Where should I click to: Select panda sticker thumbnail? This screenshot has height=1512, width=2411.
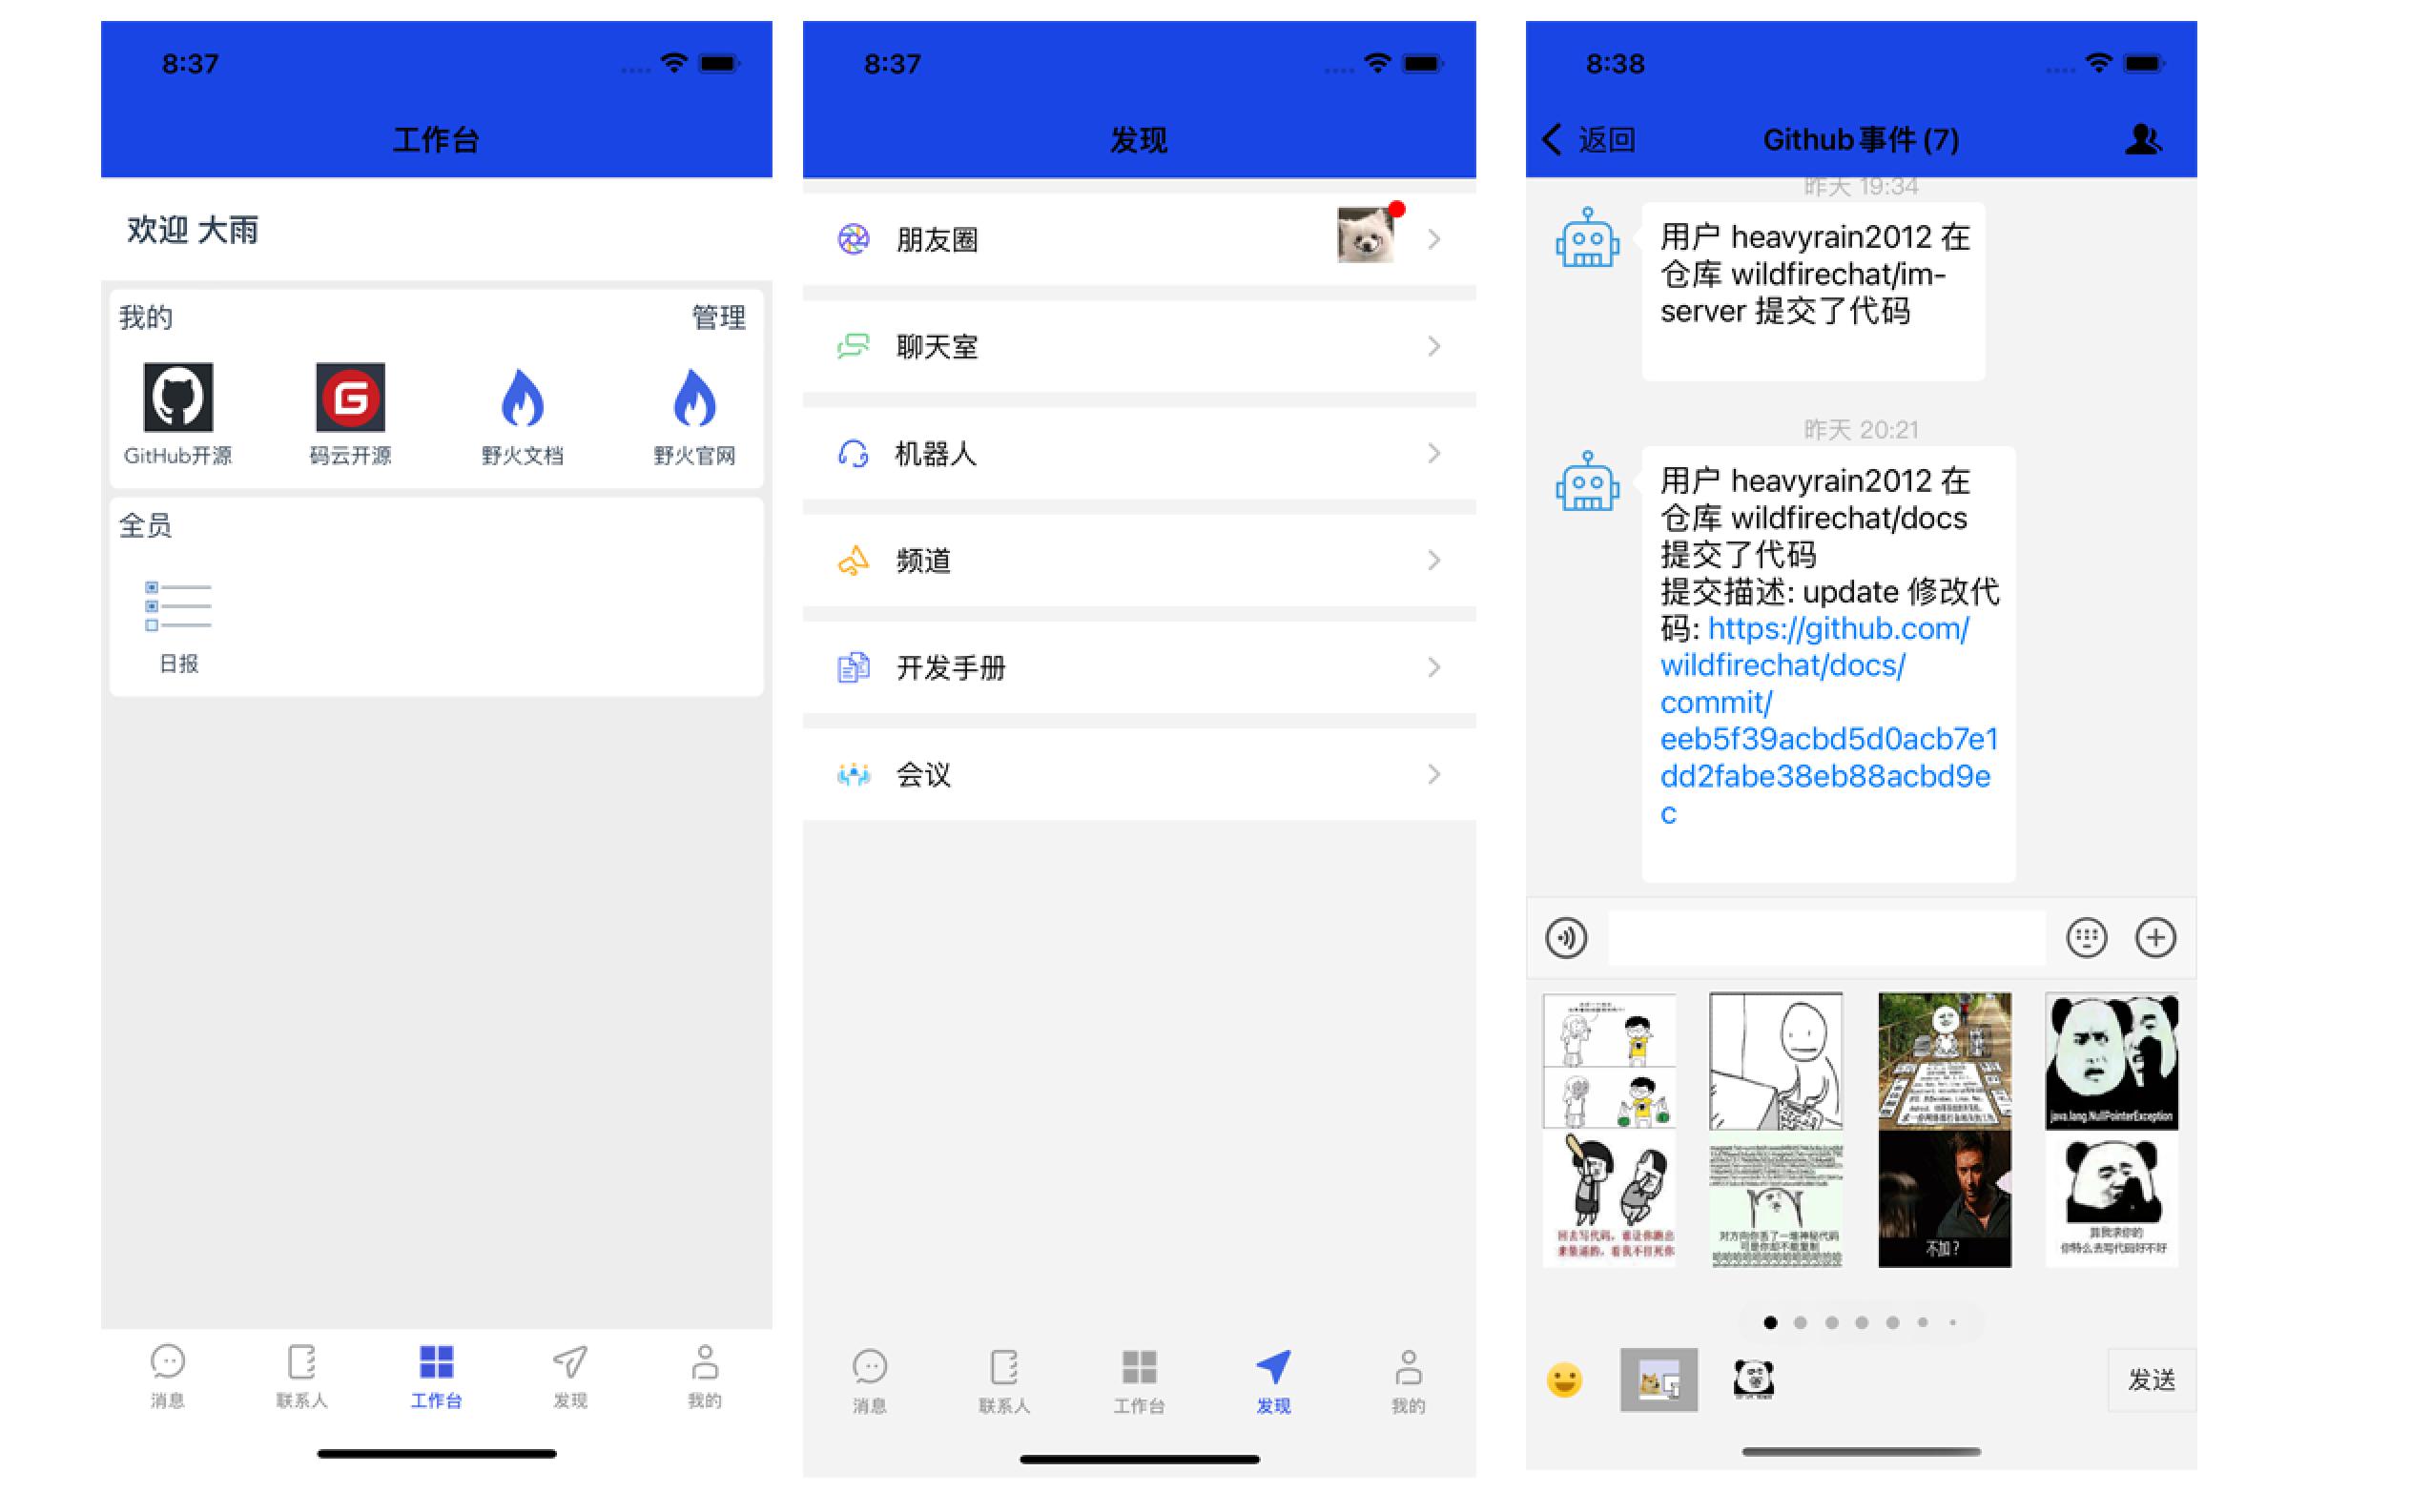1751,1373
